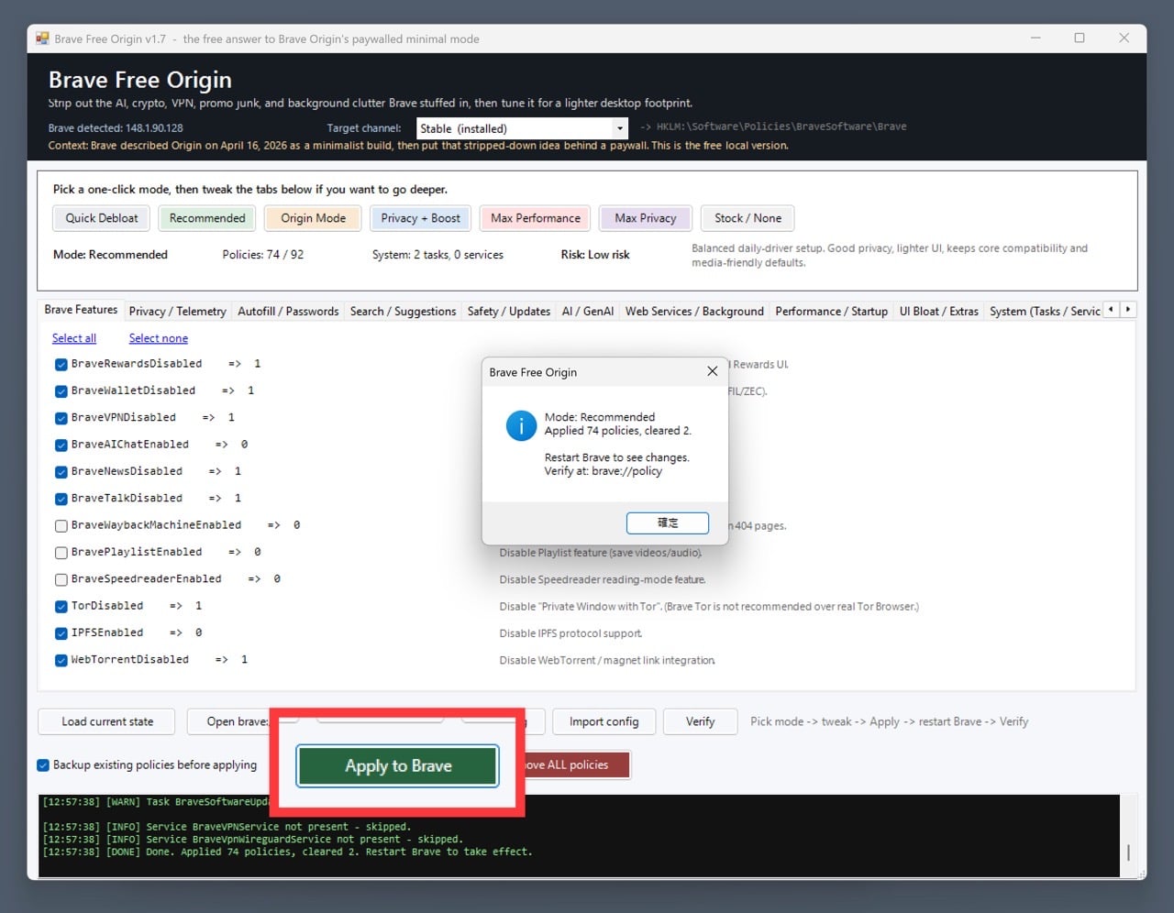Show the Web Services / Background tab
Image resolution: width=1174 pixels, height=913 pixels.
coord(694,312)
